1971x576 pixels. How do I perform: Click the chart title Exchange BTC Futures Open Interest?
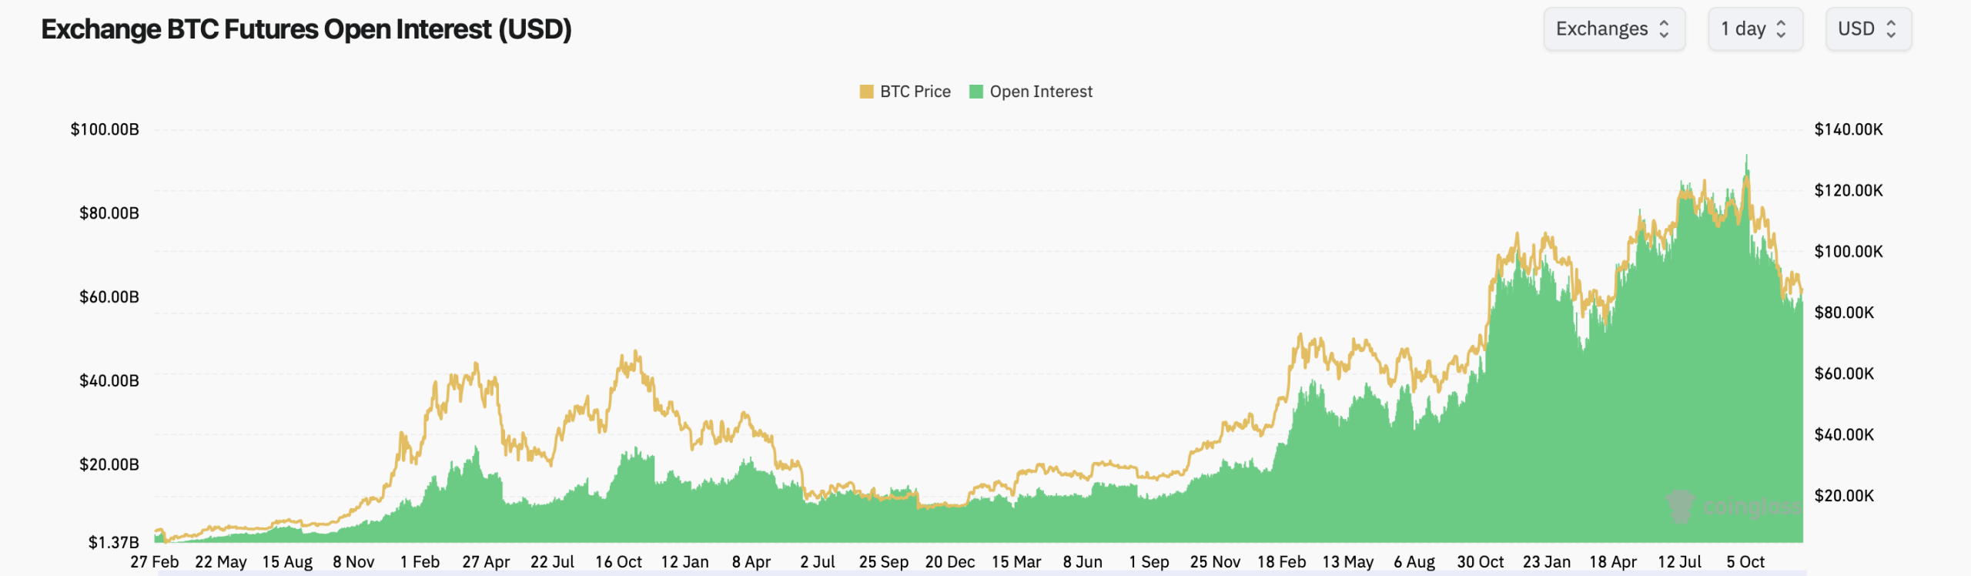pos(306,28)
